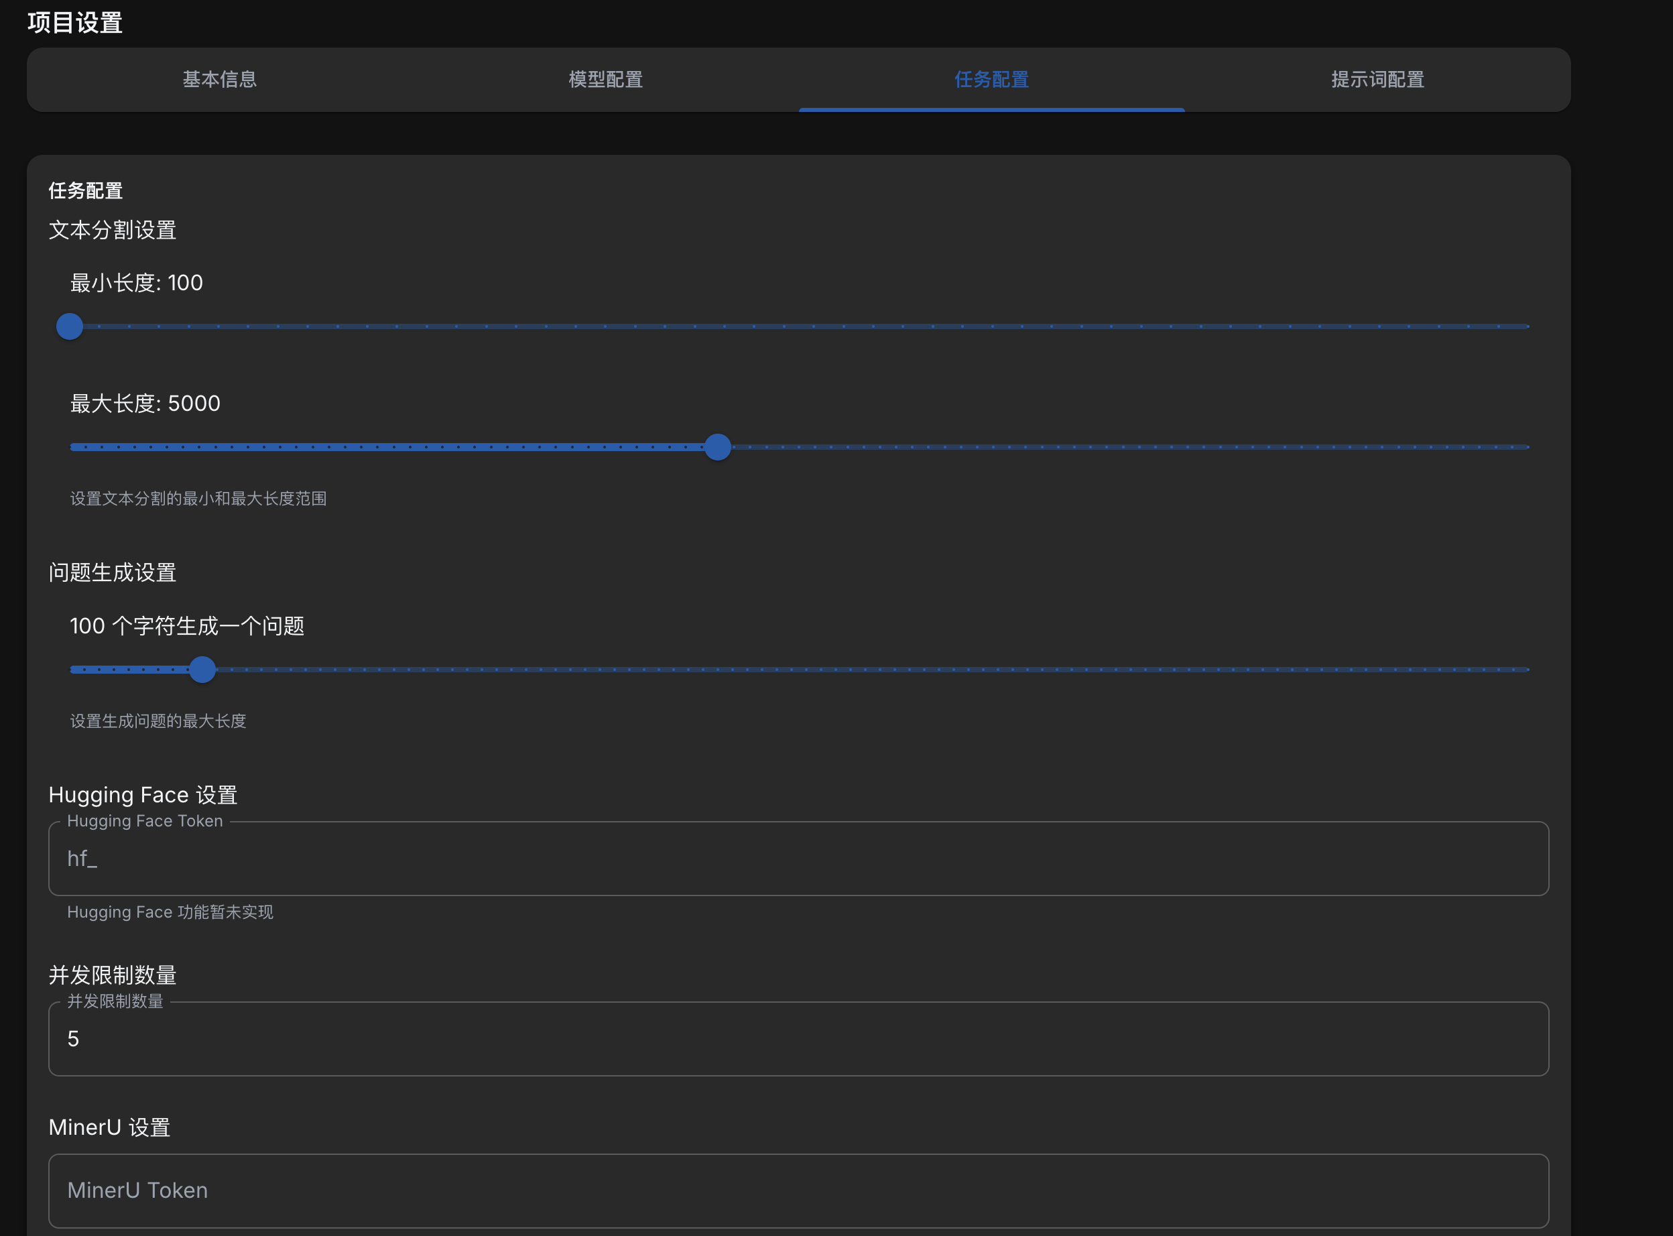Click right end of 最大长度 slider track
The image size is (1673, 1236).
coord(1525,446)
